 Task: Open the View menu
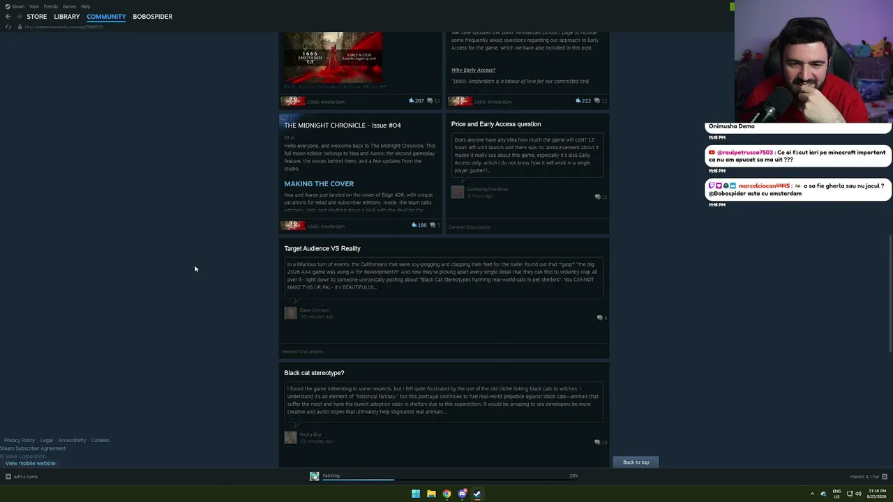33,6
